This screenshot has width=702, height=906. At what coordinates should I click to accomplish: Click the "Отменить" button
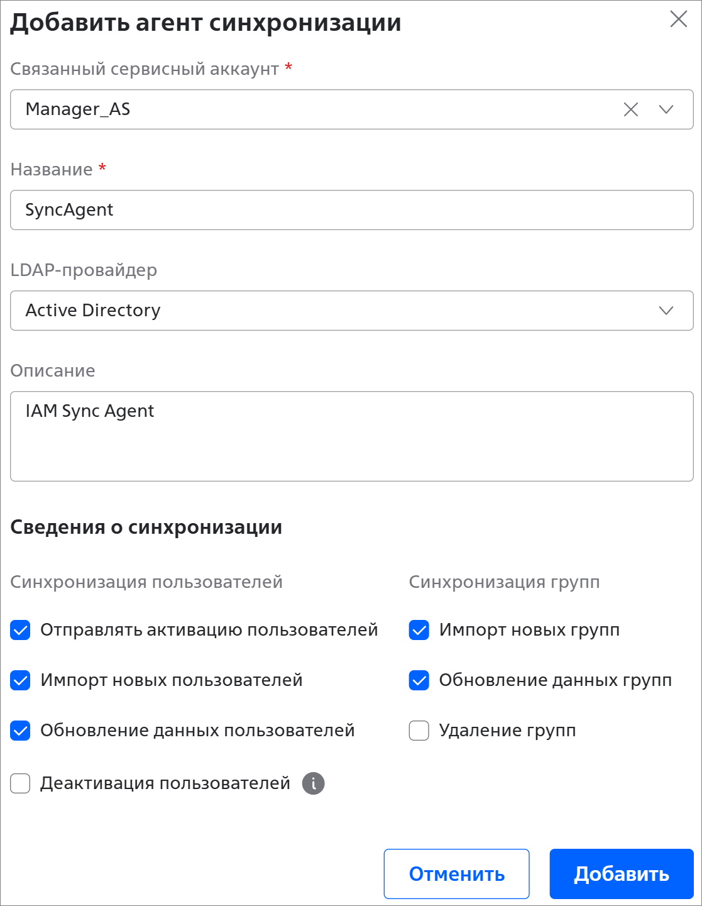(457, 874)
